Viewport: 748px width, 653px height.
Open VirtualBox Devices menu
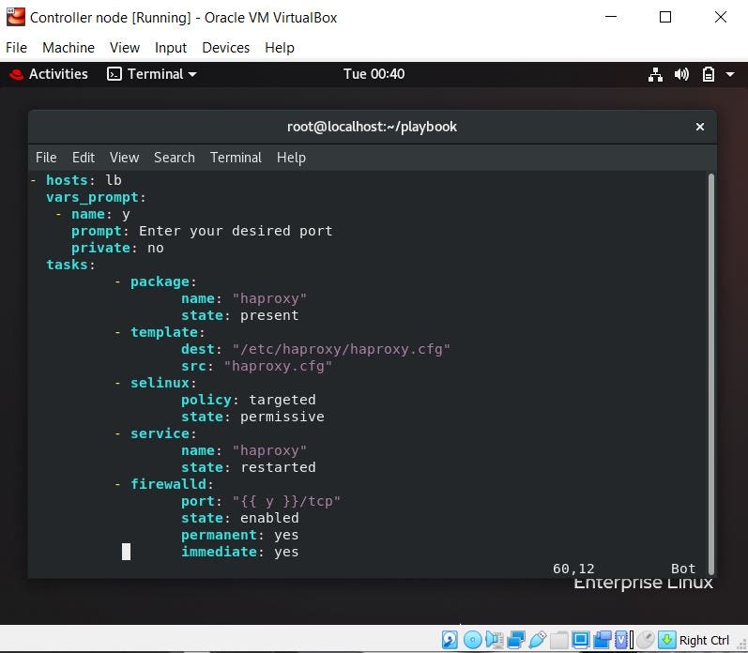pos(225,48)
